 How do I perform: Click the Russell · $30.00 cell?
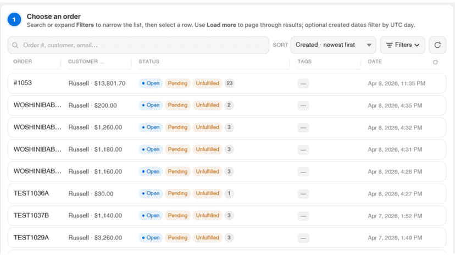coord(91,193)
